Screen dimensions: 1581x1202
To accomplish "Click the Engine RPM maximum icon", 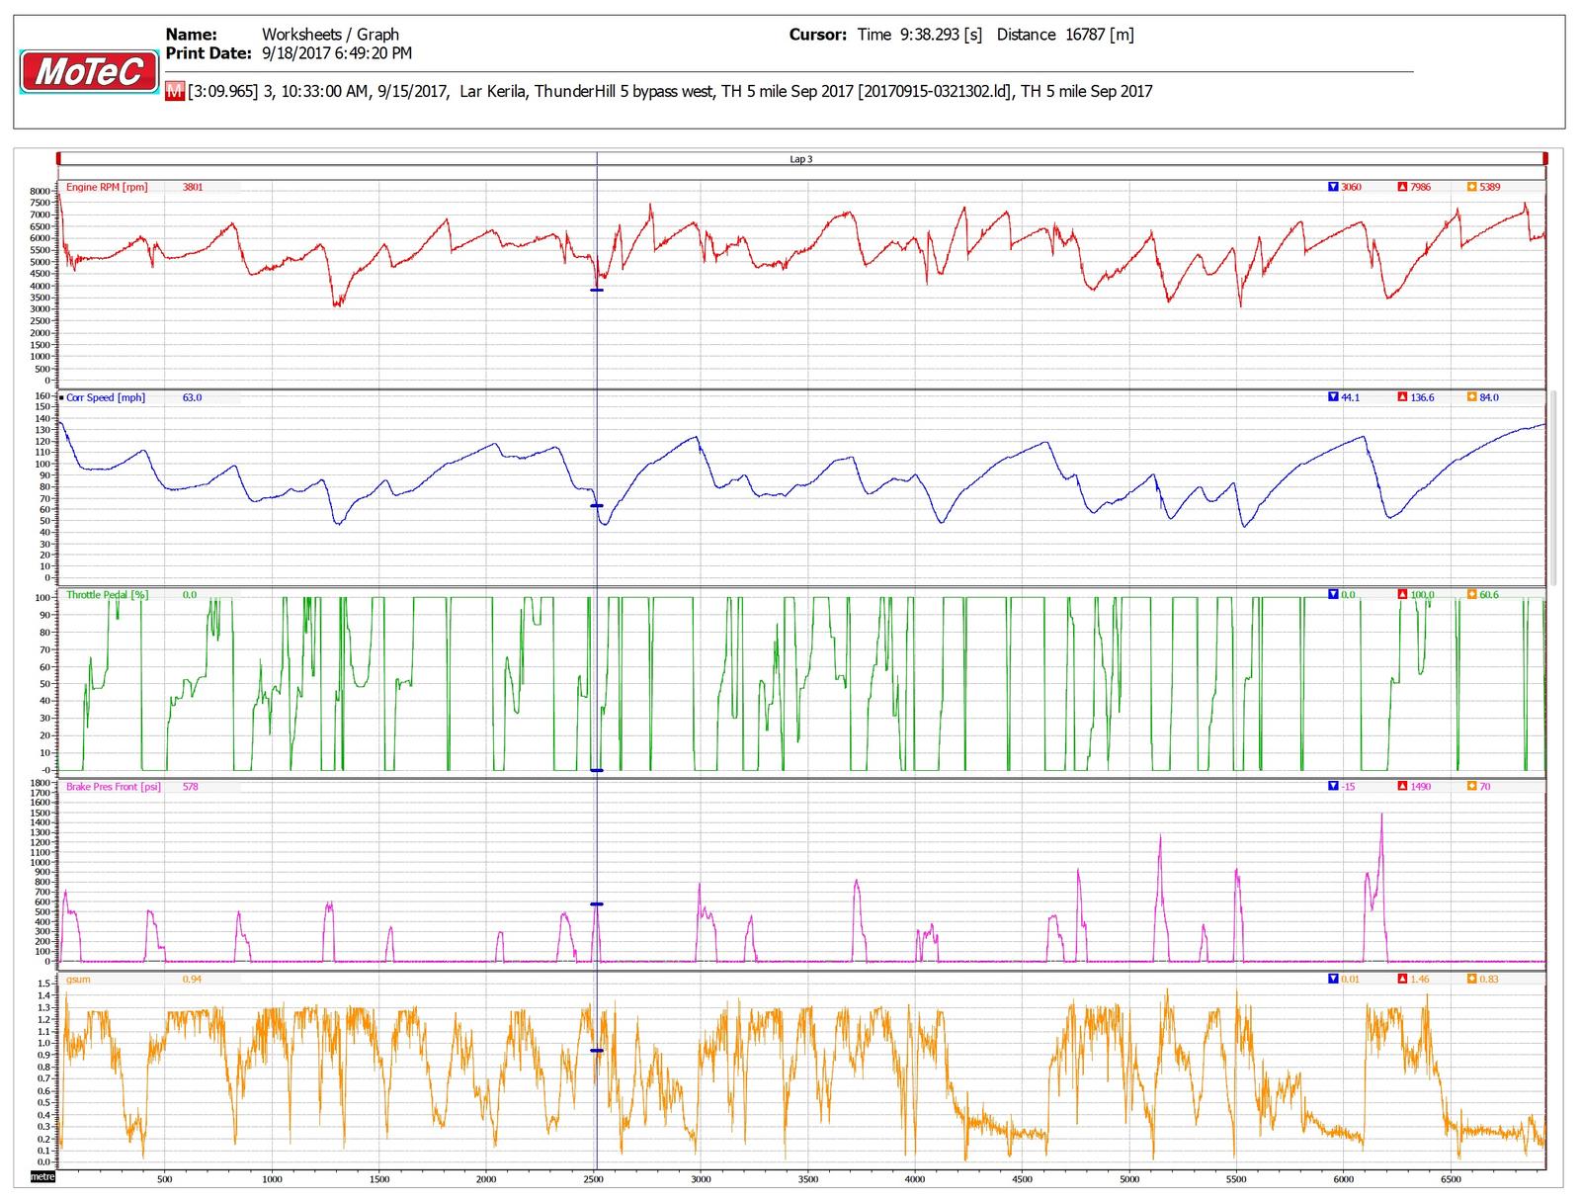I will (x=1402, y=187).
